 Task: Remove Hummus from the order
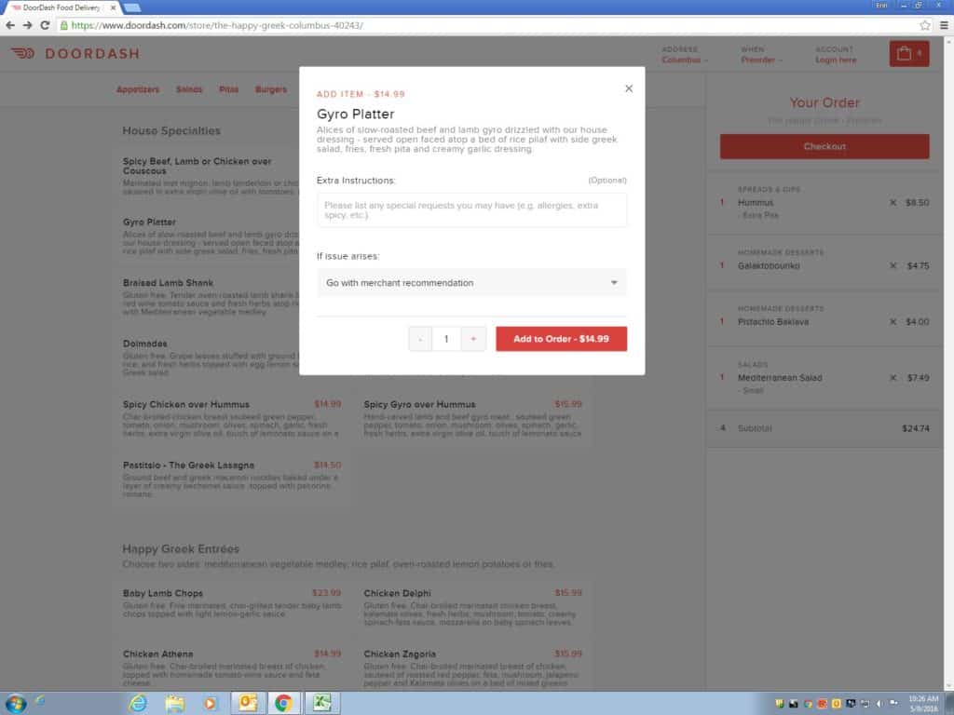pos(893,202)
